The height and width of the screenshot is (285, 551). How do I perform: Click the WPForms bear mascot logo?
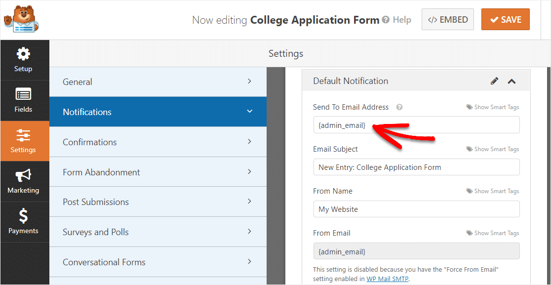point(20,19)
